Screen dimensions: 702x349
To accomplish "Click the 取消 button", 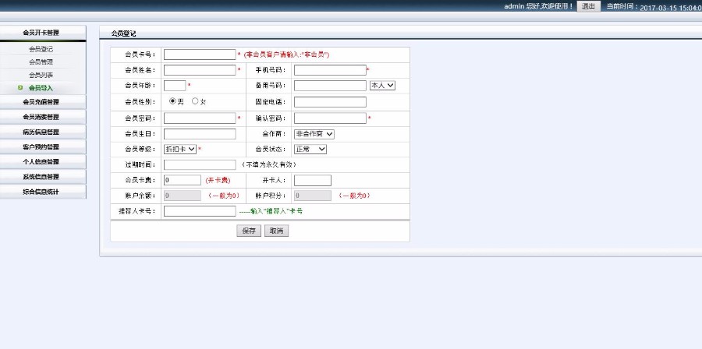I will 276,231.
